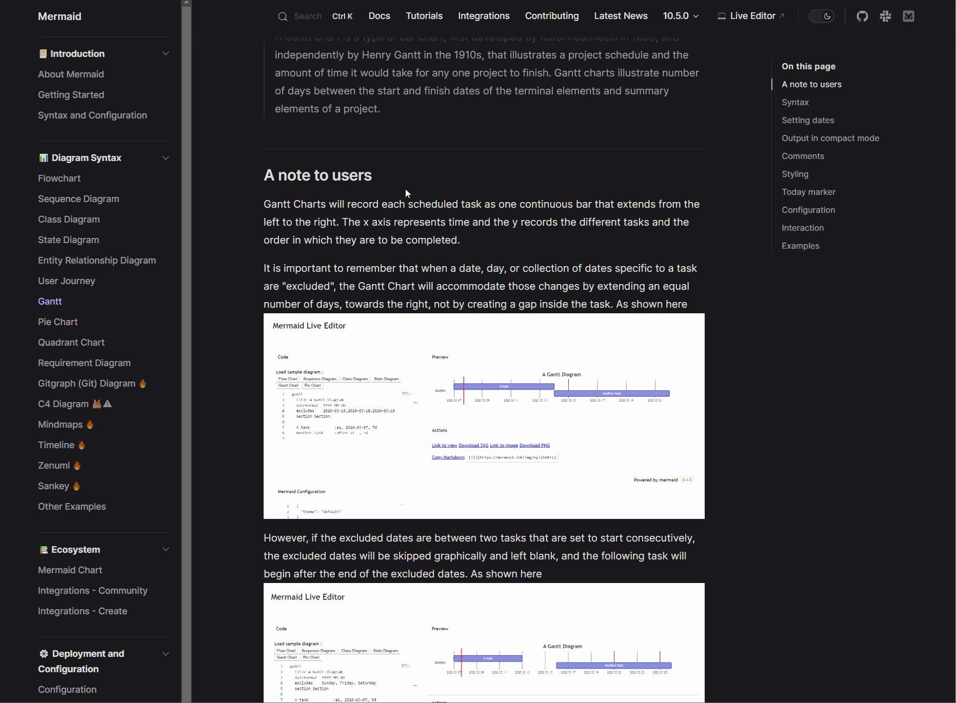Click the laptop icon next to Live Editor
Image resolution: width=956 pixels, height=703 pixels.
click(721, 16)
